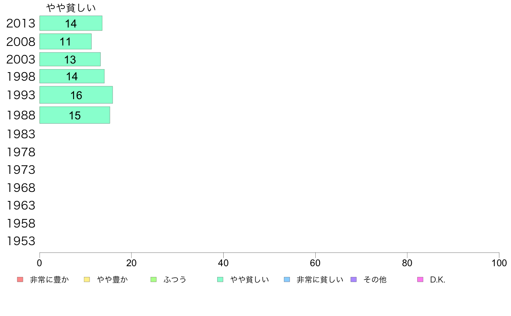
Task: Click the ふつう legend label text
Action: 175,280
